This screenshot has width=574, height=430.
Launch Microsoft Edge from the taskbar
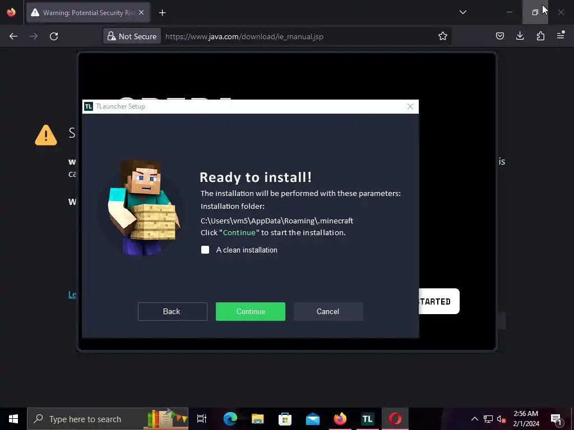(x=230, y=419)
